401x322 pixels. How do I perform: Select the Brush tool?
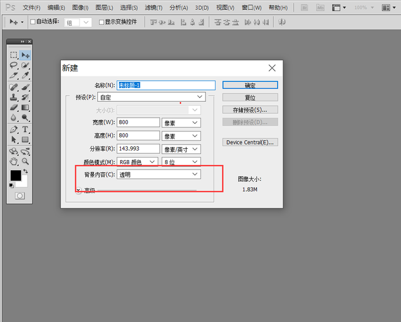pyautogui.click(x=25, y=88)
